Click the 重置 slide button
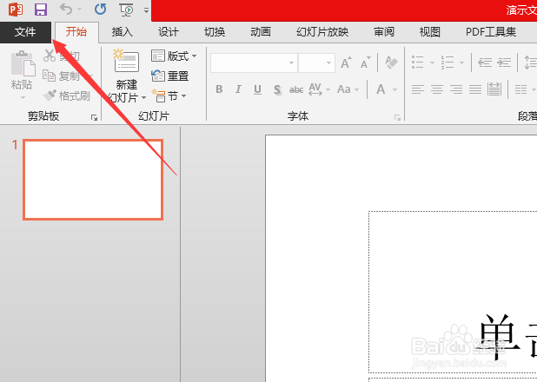Image resolution: width=537 pixels, height=382 pixels. tap(169, 76)
